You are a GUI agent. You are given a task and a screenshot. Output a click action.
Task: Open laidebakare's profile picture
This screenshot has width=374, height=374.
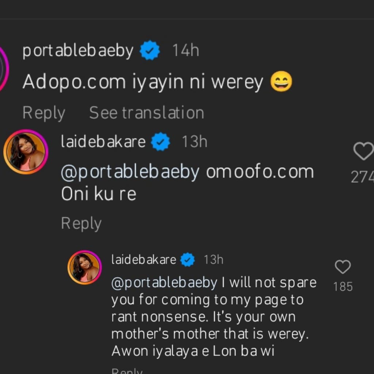click(x=26, y=151)
